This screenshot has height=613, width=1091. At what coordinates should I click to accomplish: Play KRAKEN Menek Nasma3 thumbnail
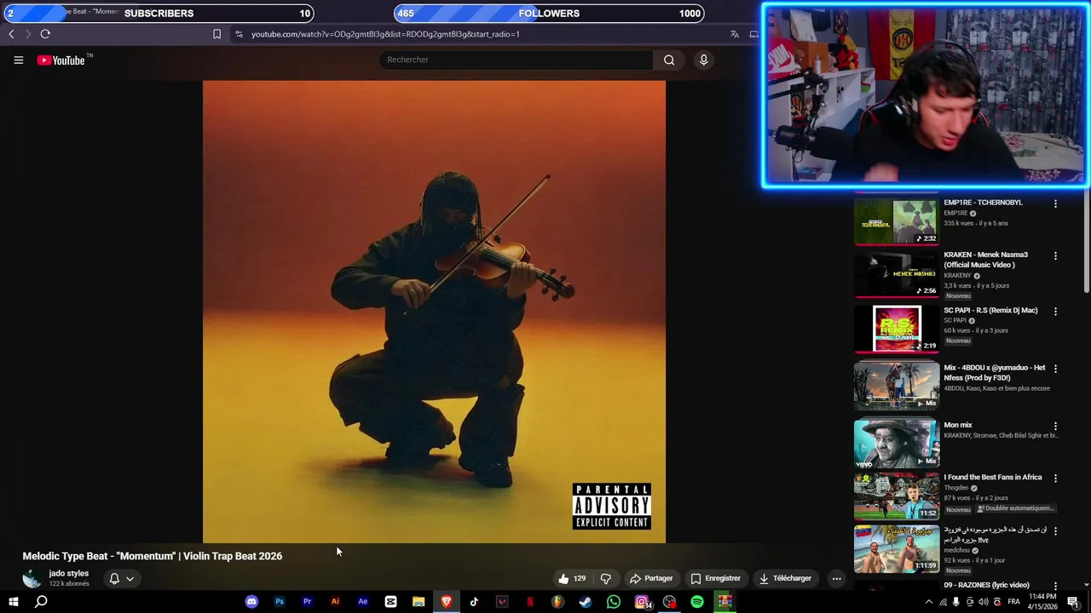pyautogui.click(x=896, y=273)
